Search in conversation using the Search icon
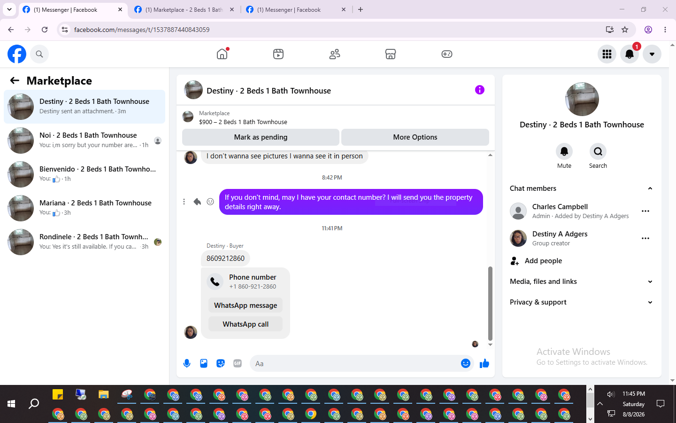The height and width of the screenshot is (423, 676). point(598,151)
